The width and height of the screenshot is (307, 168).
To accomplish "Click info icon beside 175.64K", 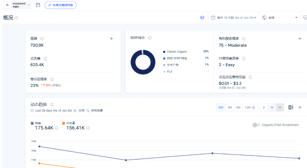I will coord(57,128).
